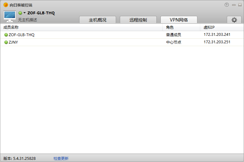Edit the 无主机描述 host description text
The image size is (244, 162).
pyautogui.click(x=28, y=20)
